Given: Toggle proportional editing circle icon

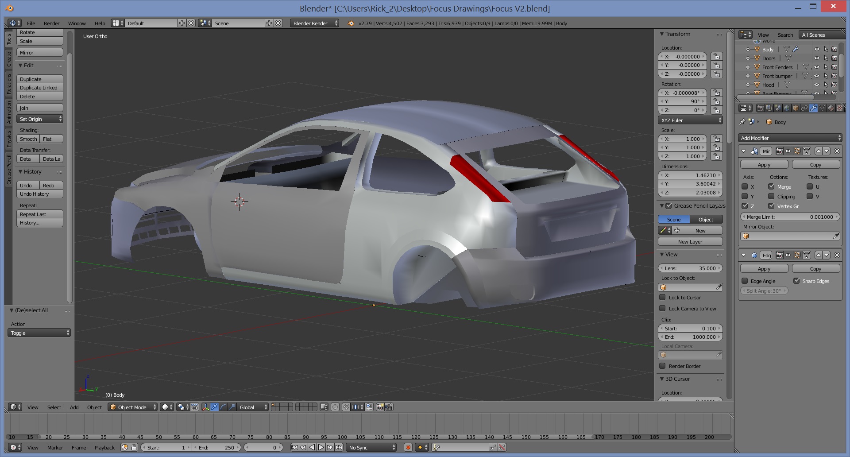Looking at the screenshot, I should click(x=335, y=407).
